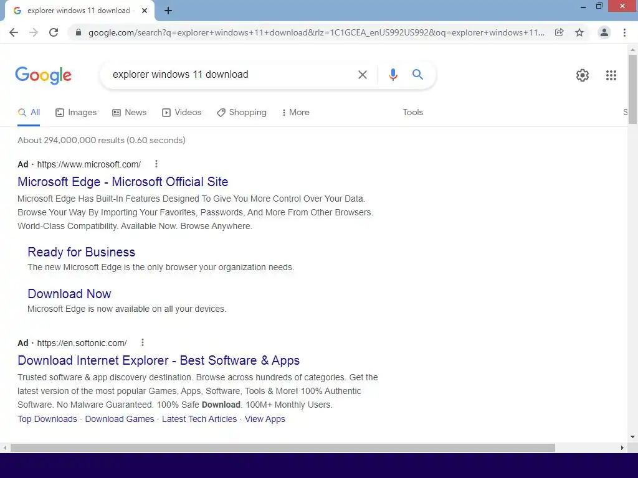
Task: Select the All results tab
Action: [29, 113]
